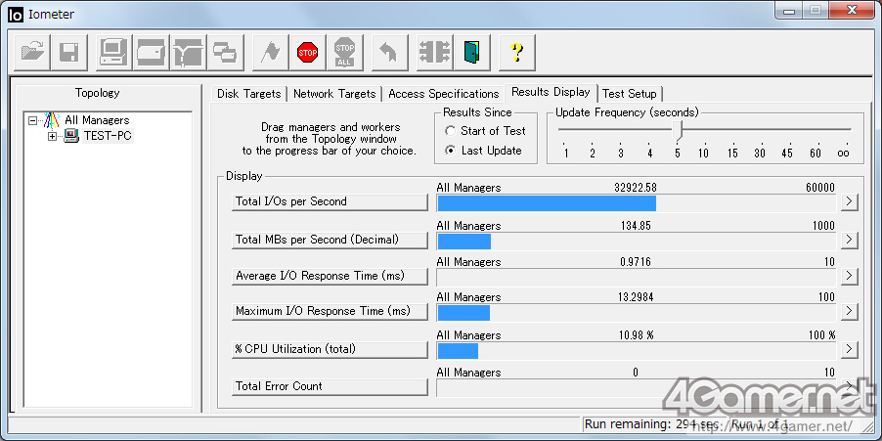Switch to the Network Targets tab

[334, 94]
